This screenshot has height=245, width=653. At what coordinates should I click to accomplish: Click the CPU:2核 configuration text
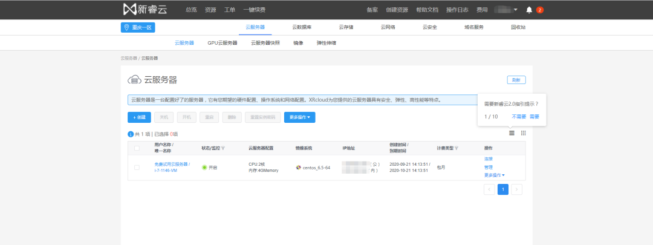coord(257,164)
